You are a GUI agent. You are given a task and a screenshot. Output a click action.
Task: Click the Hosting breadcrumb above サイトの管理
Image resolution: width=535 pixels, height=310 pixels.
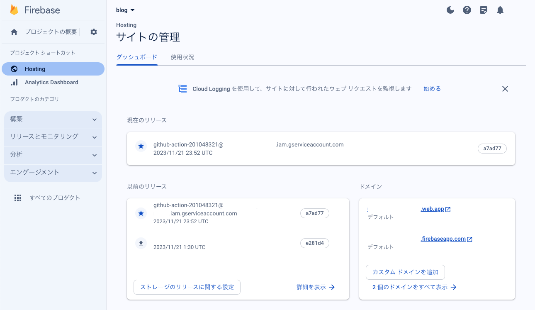point(126,25)
